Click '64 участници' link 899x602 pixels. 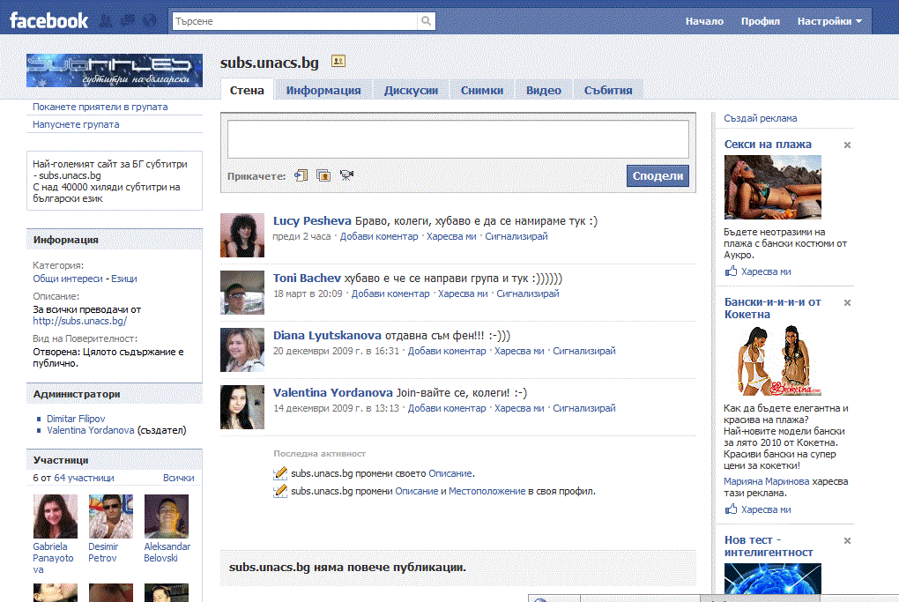tap(84, 478)
